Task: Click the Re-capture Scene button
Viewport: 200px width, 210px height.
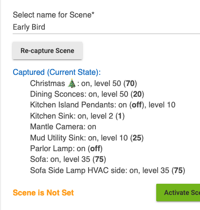Action: tap(47, 51)
